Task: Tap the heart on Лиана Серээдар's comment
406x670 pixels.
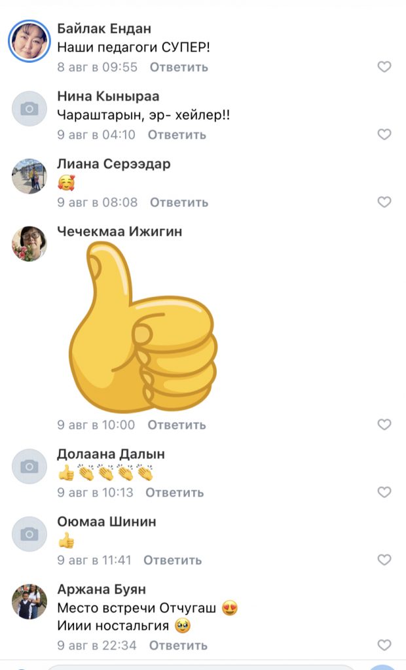Action: [x=384, y=202]
